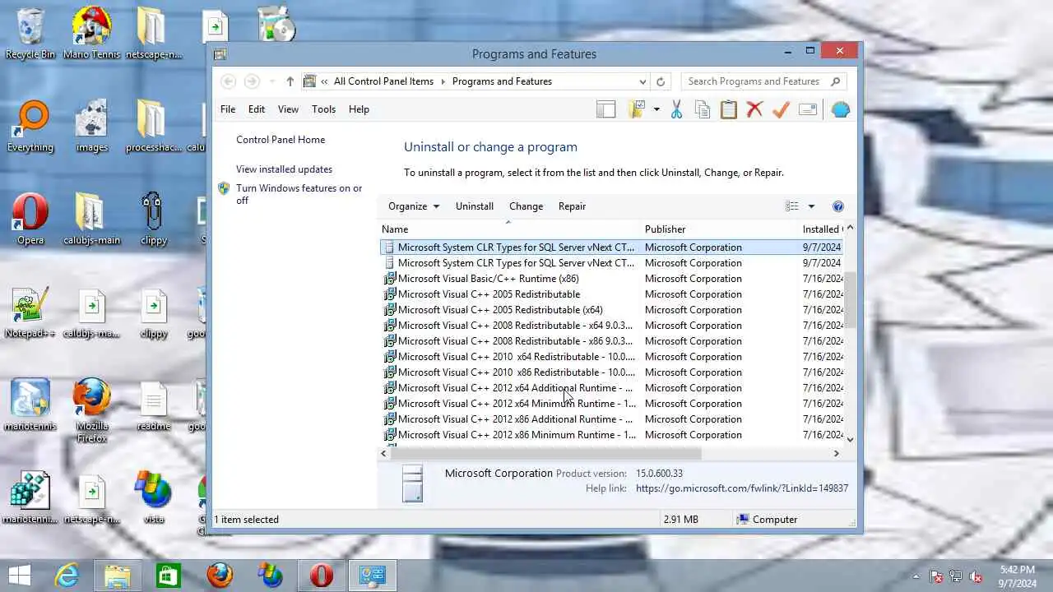Select Everything search desktop icon

pos(30,127)
